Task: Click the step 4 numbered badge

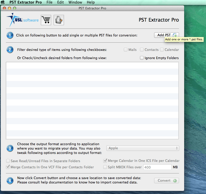Action: pos(10,181)
